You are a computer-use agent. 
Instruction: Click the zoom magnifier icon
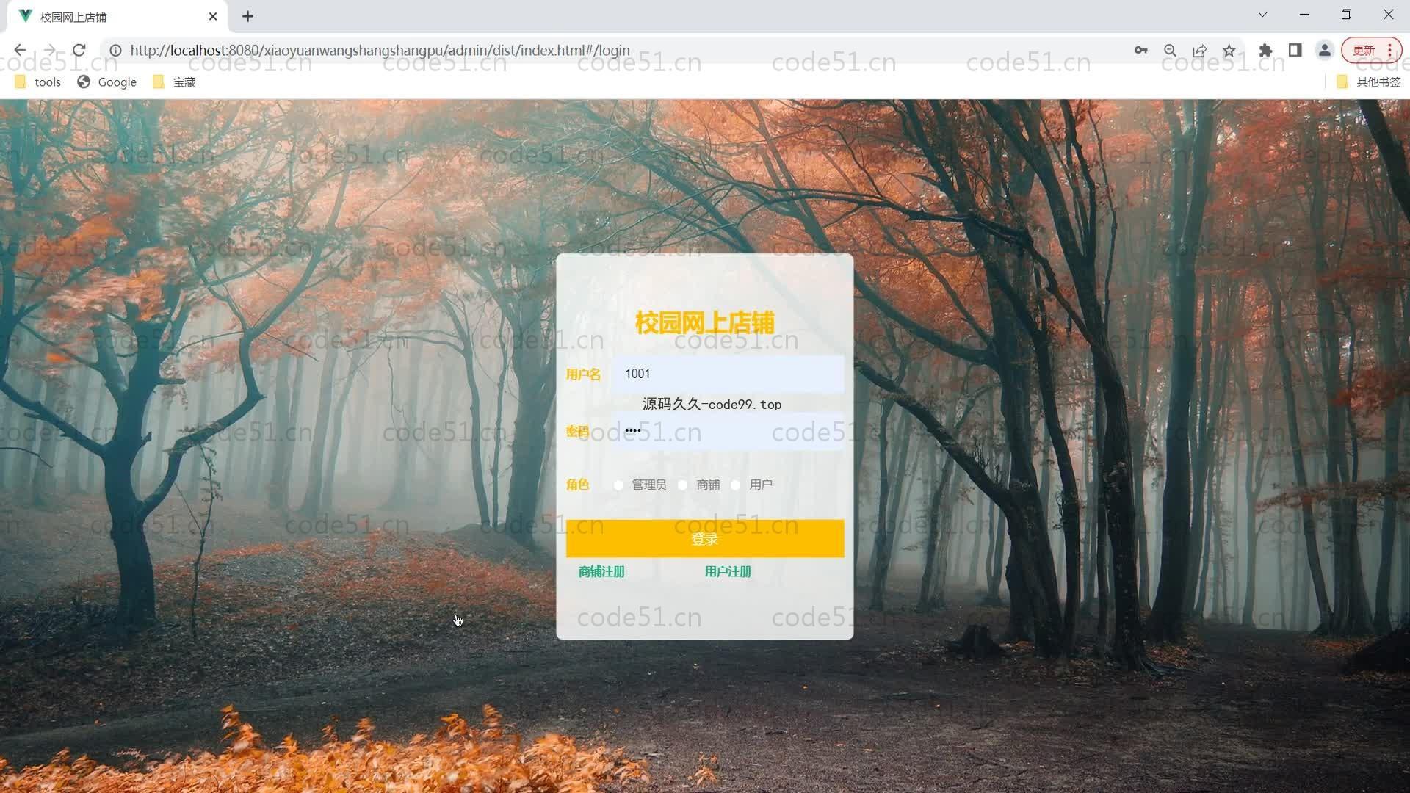pos(1170,50)
